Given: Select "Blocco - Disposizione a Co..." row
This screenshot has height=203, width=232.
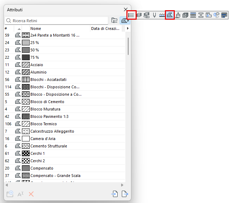Looking at the screenshot, I should click(65, 94).
